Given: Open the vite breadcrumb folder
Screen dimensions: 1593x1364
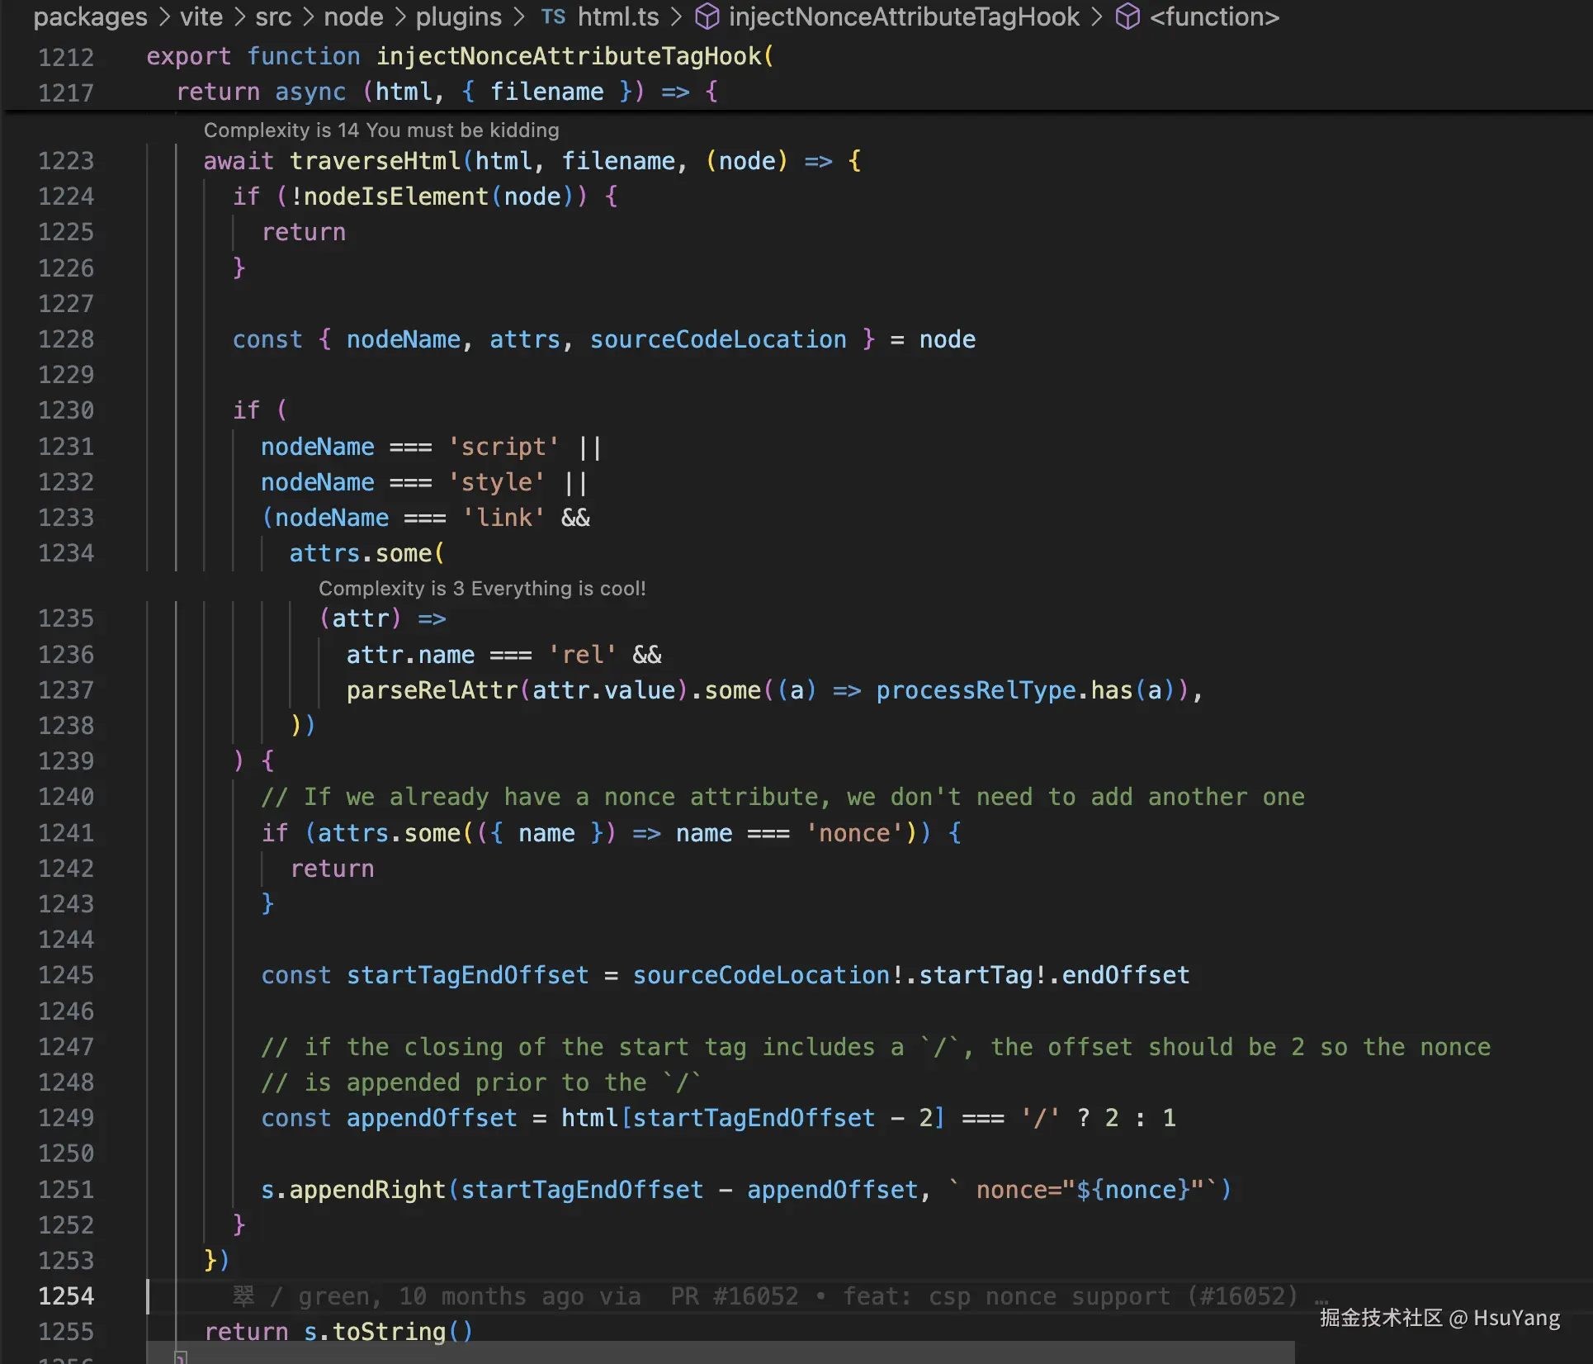Looking at the screenshot, I should [x=201, y=17].
